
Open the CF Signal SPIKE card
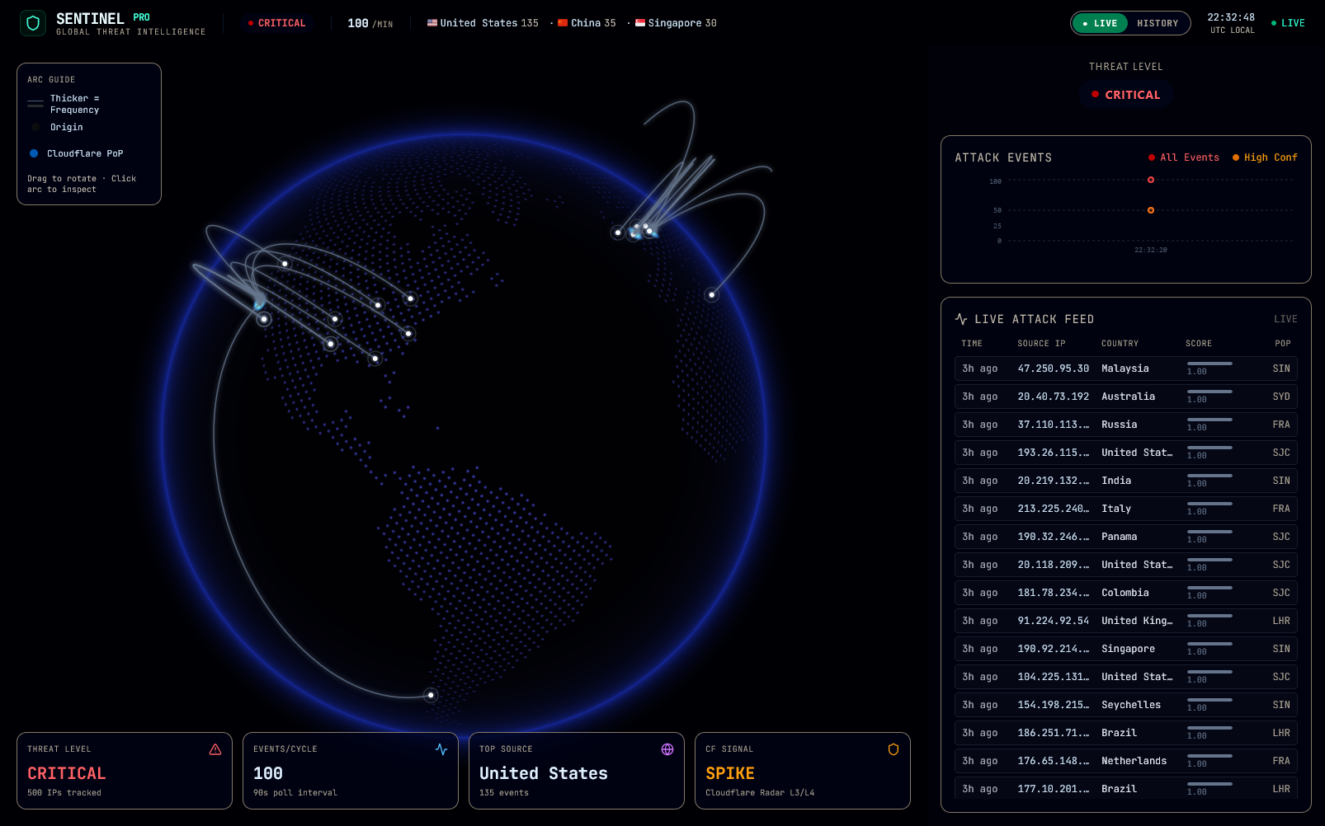[803, 771]
